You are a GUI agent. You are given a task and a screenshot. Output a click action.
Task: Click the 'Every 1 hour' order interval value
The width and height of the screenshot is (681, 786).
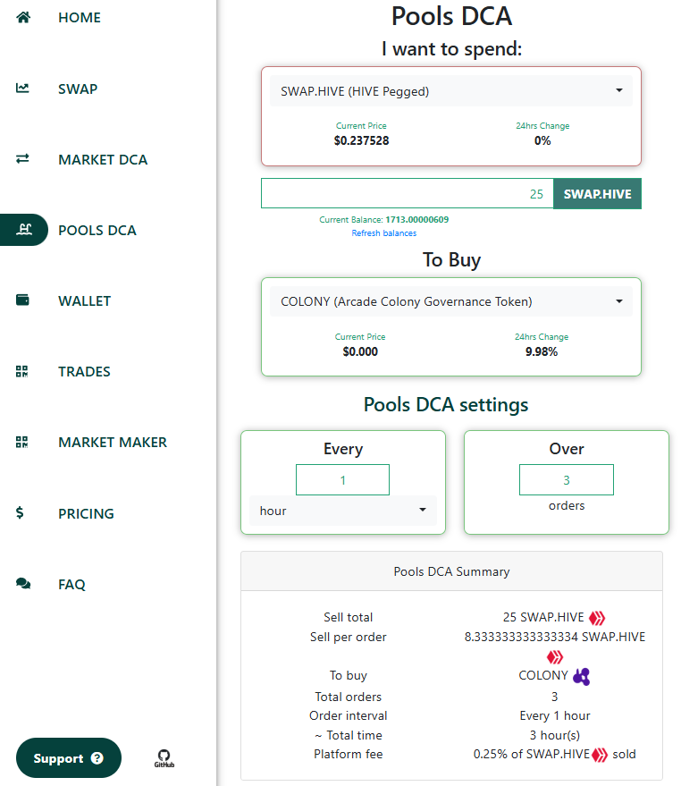pyautogui.click(x=555, y=716)
